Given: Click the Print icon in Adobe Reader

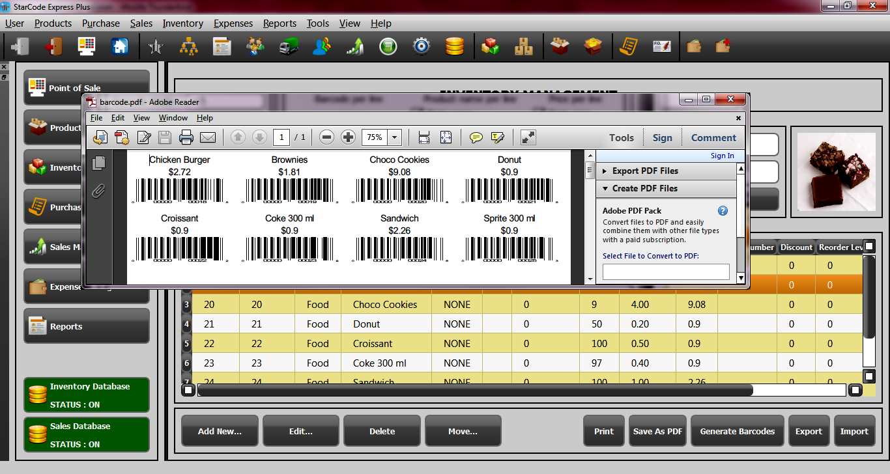Looking at the screenshot, I should click(186, 137).
